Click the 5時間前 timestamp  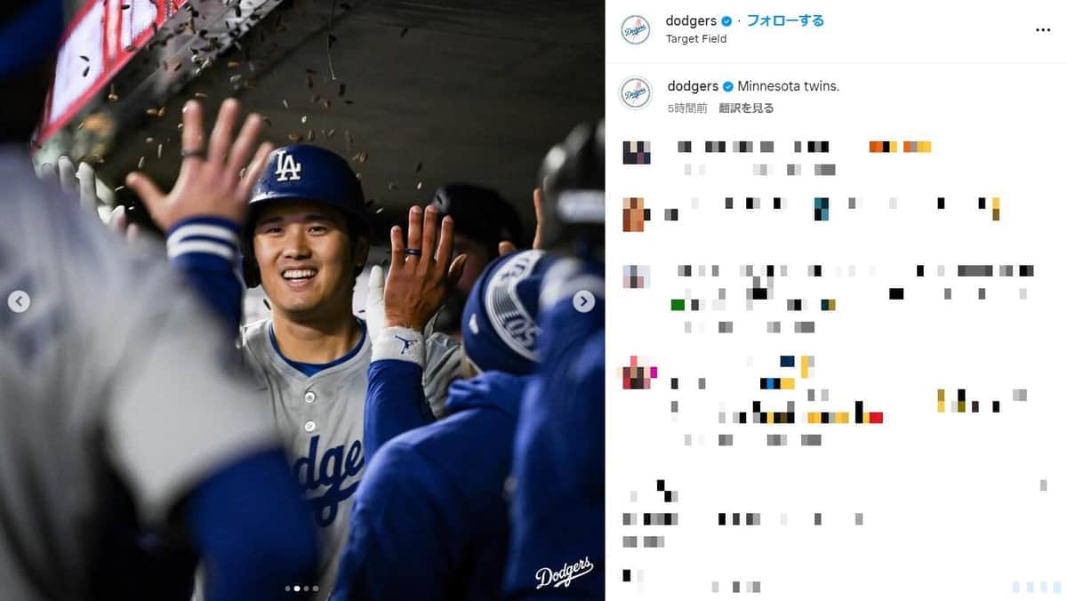[x=687, y=108]
